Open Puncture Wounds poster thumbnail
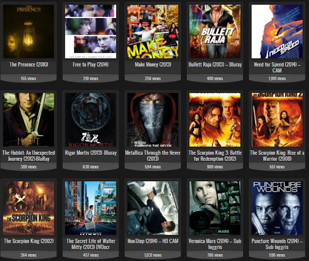 point(277,208)
